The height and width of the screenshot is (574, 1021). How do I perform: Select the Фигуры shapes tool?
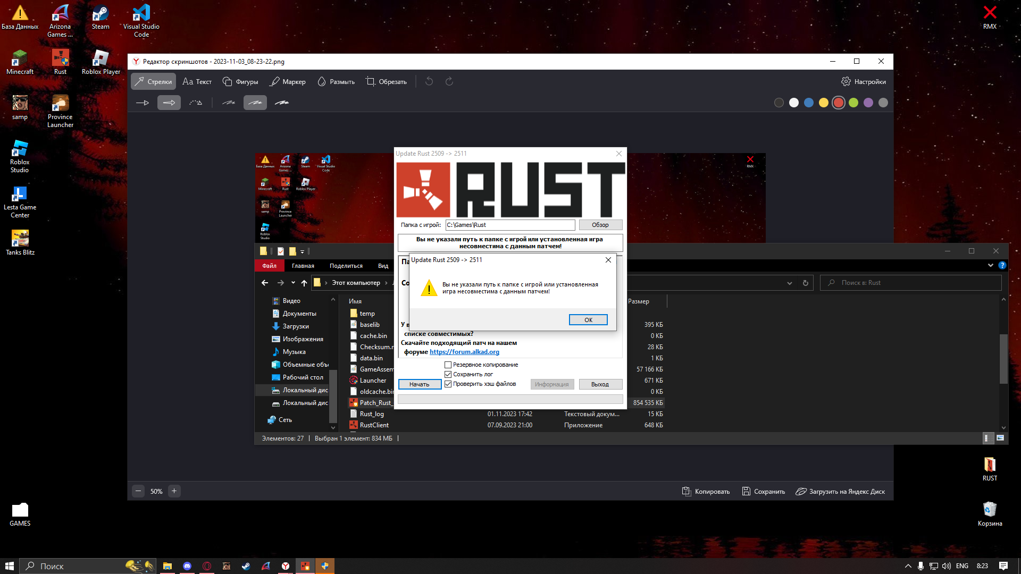240,81
